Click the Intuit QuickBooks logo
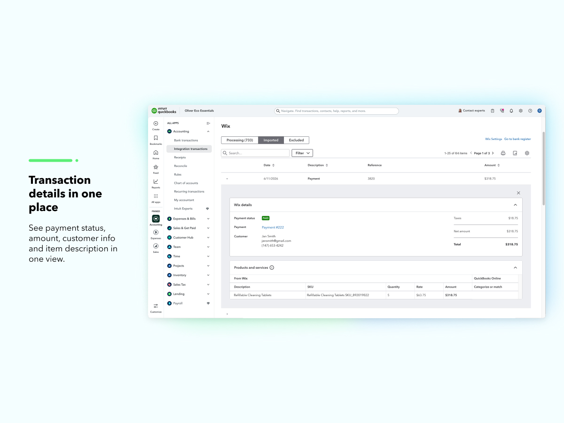 (164, 111)
